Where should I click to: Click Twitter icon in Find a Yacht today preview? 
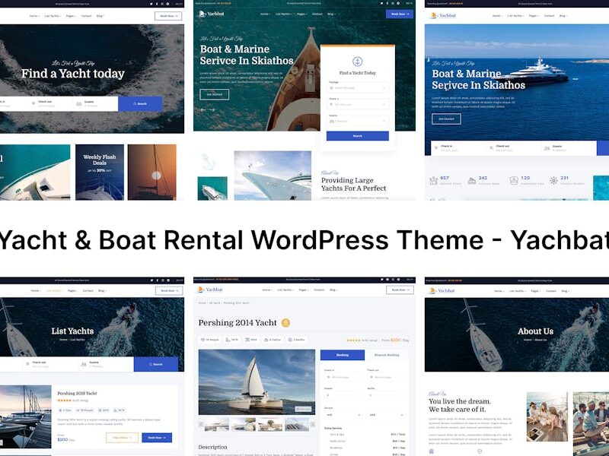coord(151,4)
